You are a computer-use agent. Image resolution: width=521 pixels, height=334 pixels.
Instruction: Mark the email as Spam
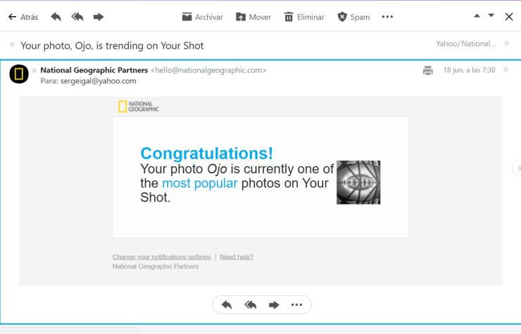pyautogui.click(x=353, y=17)
